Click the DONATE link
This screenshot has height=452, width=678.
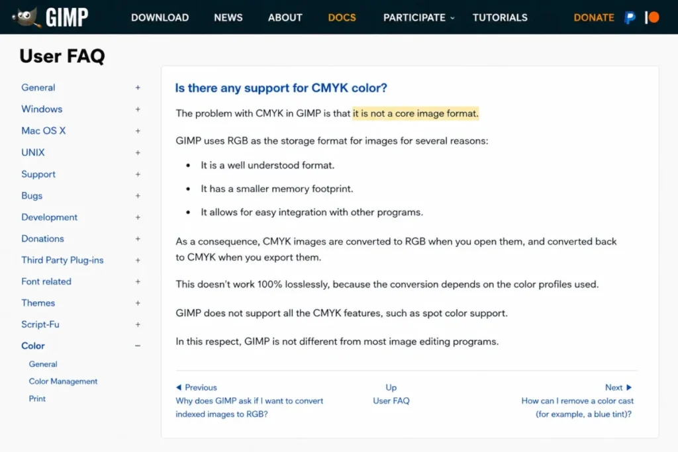594,18
